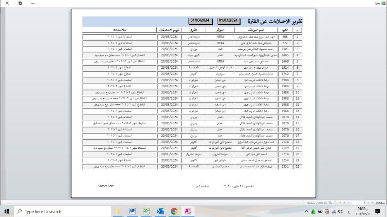Click the inv database icon at top right
Image resolution: width=387 pixels, height=217 pixels.
[x=383, y=3]
